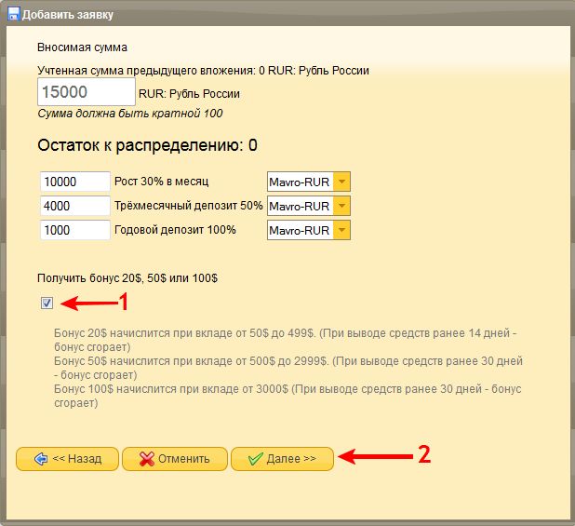Click the red X cancel icon
The height and width of the screenshot is (526, 575).
point(146,459)
